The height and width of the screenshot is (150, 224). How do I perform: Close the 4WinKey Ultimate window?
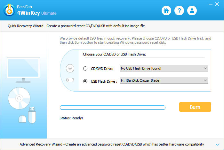tap(218, 4)
